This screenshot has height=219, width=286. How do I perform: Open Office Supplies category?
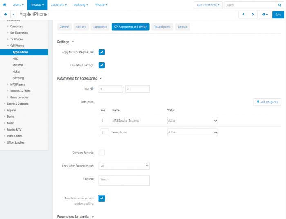(x=16, y=143)
